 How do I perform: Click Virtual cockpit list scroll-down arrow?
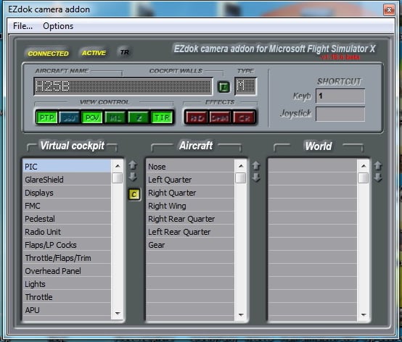click(118, 313)
